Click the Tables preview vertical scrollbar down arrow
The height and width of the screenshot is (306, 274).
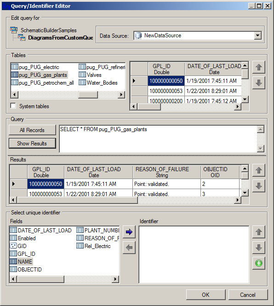tap(245, 99)
